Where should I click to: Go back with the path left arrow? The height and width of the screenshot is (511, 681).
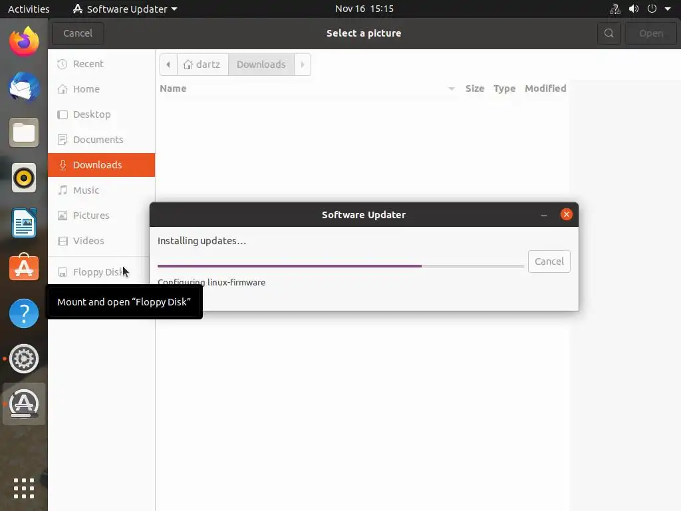[x=168, y=65]
